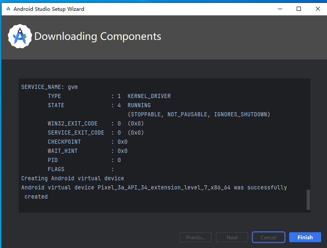
Task: Click the 'WIN32_EXIT_CODE' log entry
Action: (x=73, y=123)
